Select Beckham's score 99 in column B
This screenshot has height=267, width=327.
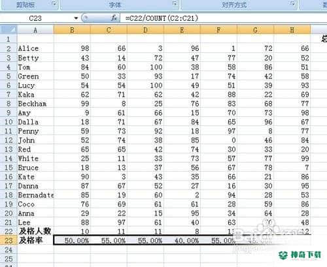pyautogui.click(x=72, y=104)
